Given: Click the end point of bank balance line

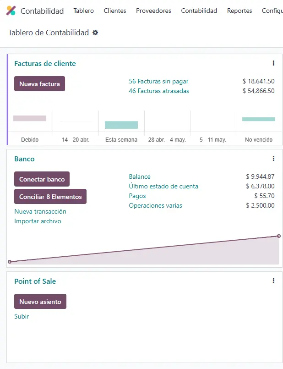Looking at the screenshot, I should click(x=279, y=236).
